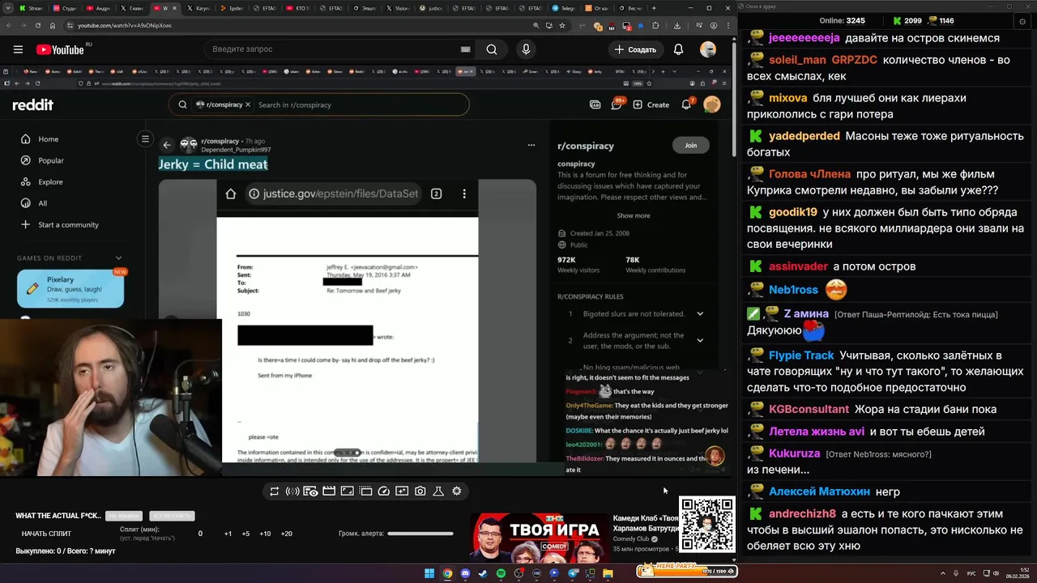Click the Reddit 'Search in r/conspiracy' field
The width and height of the screenshot is (1037, 583).
point(318,104)
